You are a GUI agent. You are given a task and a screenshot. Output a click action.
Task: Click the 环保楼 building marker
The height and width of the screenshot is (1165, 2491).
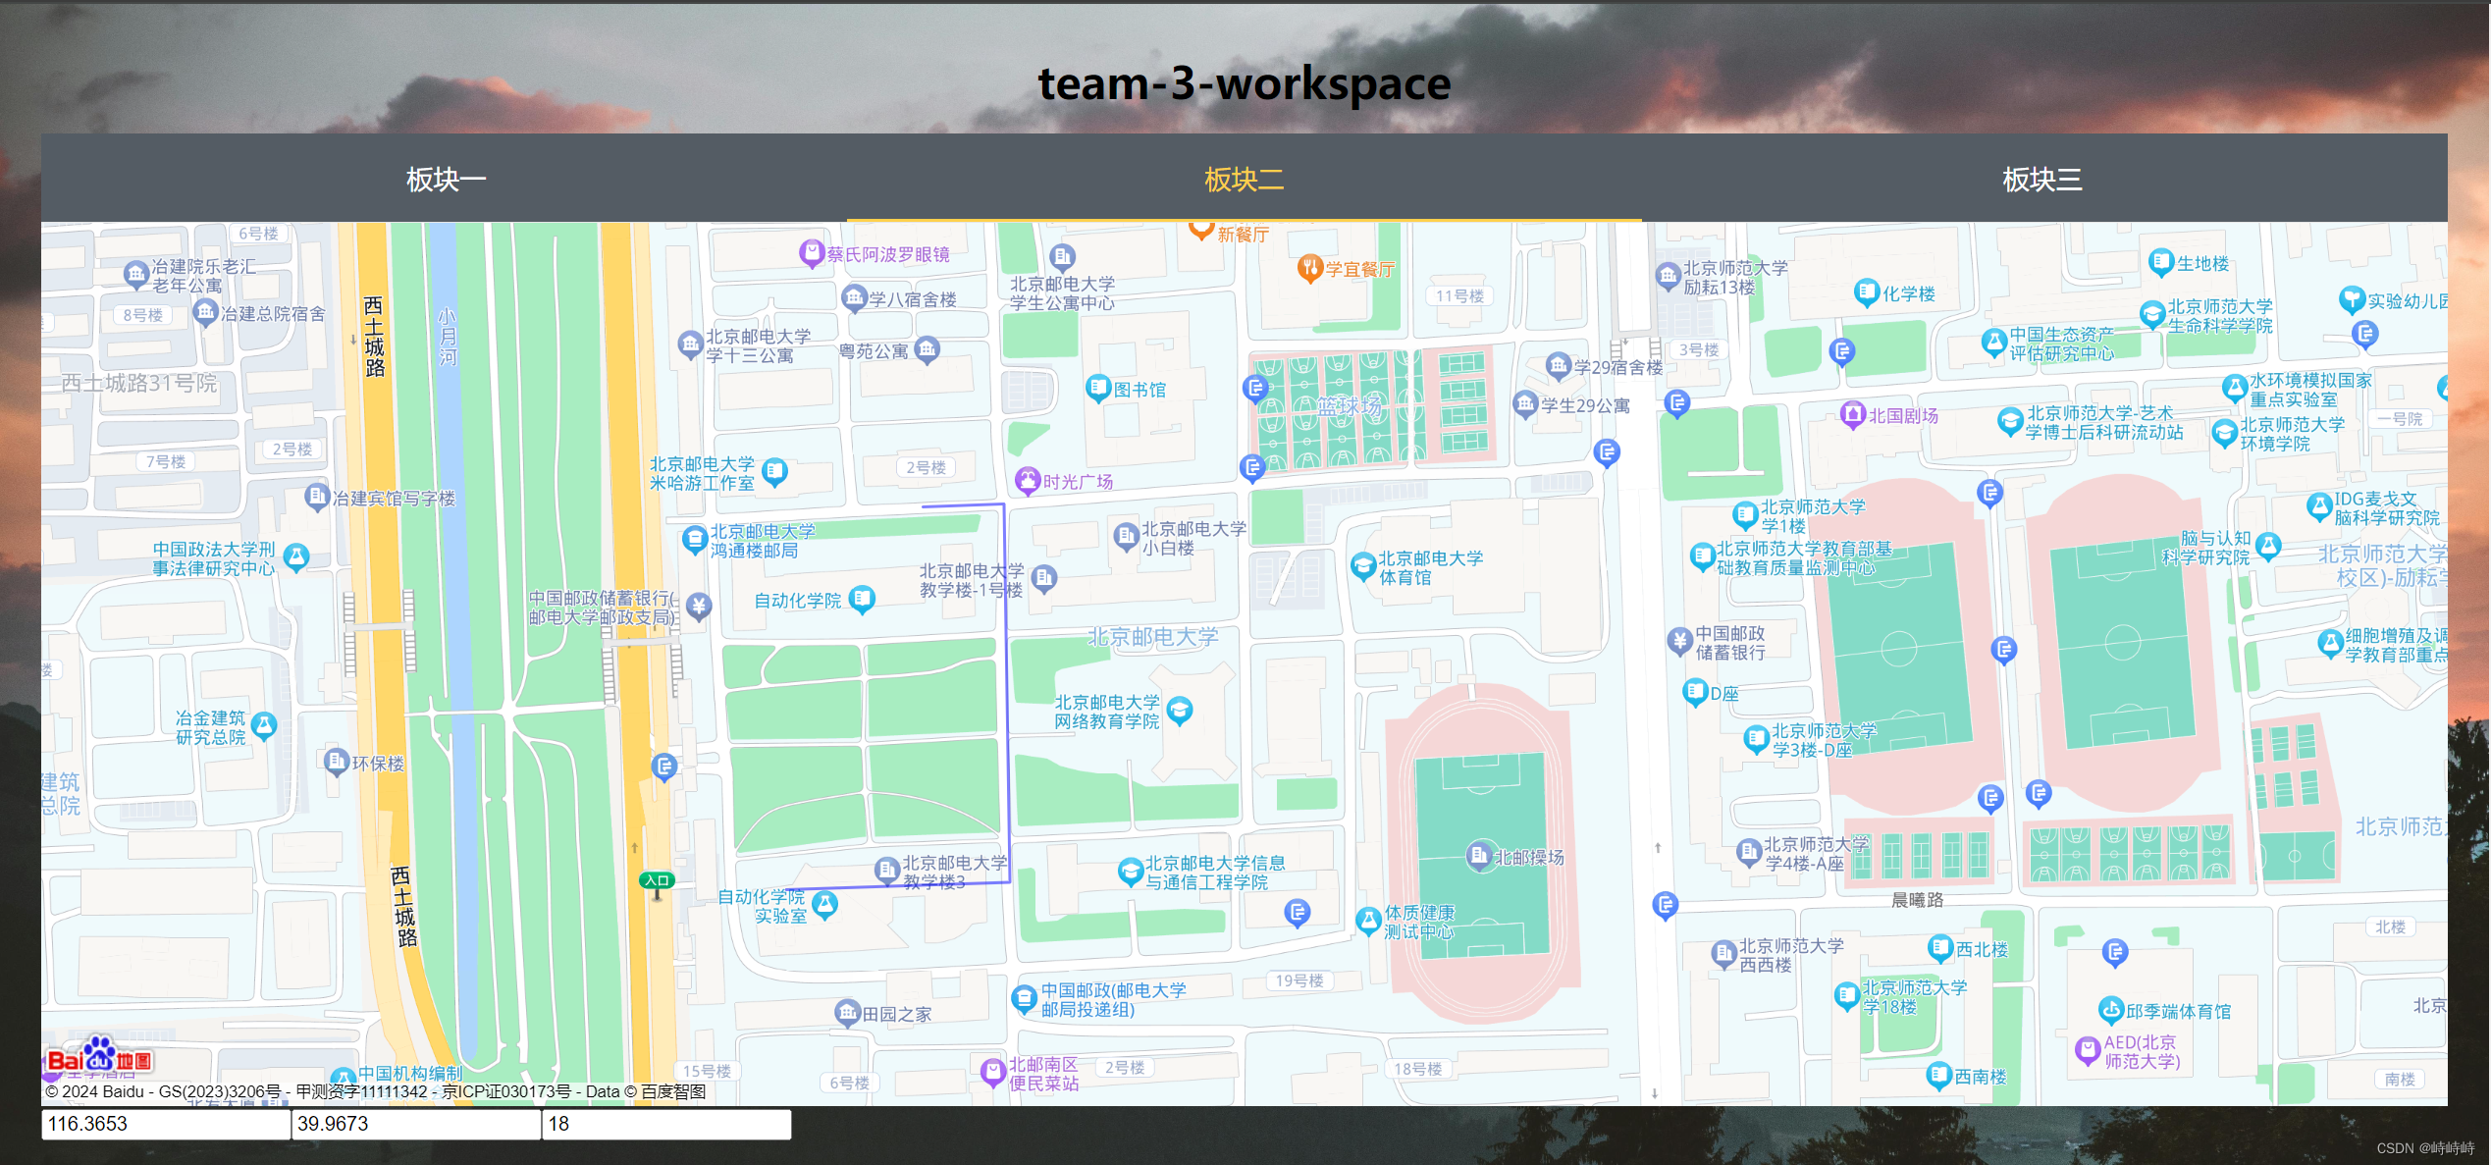(x=337, y=762)
